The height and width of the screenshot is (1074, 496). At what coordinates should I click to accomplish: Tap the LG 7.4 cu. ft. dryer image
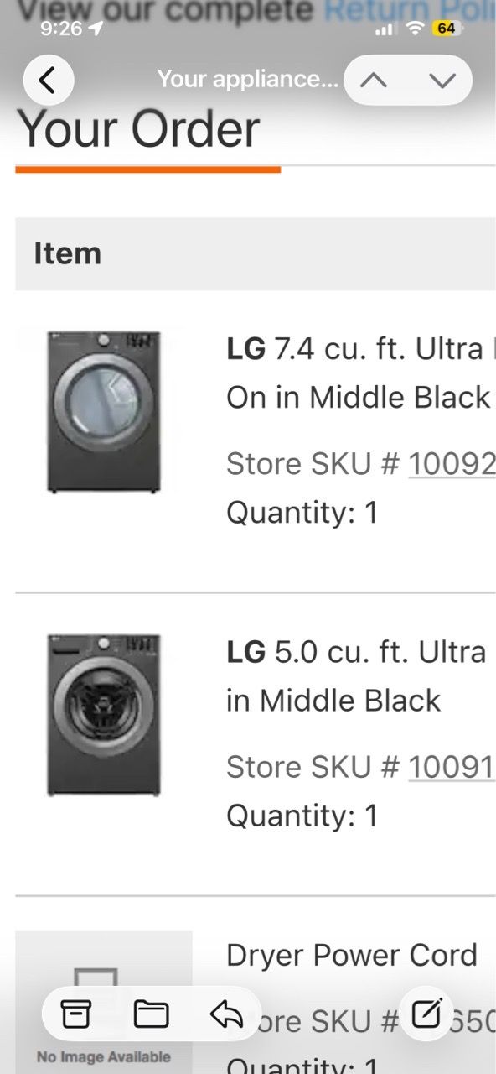pos(104,411)
